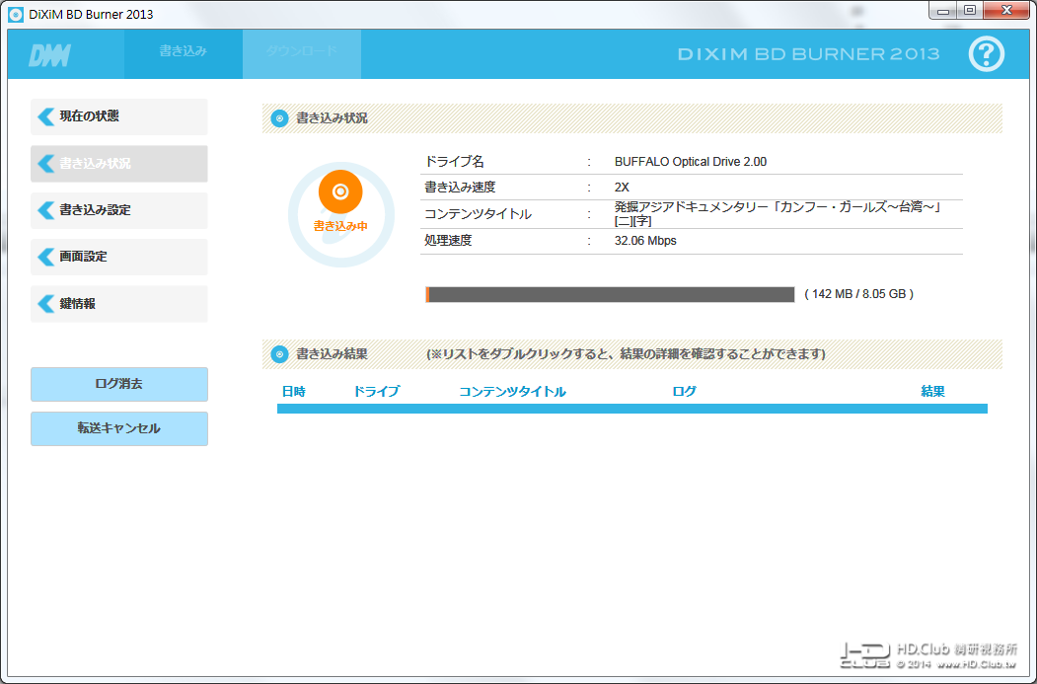Screen dimensions: 1037x684
Task: Open 画面設定 in the sidebar
Action: tap(119, 257)
